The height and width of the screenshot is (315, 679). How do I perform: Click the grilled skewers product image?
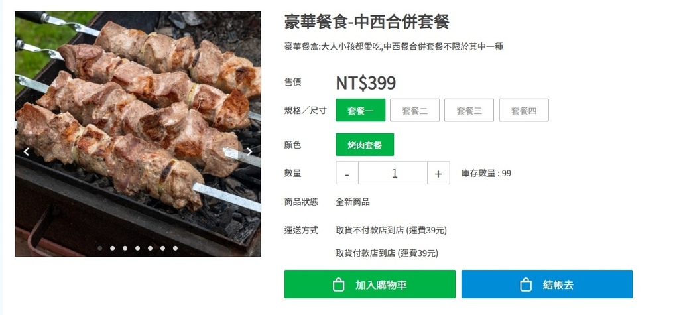[x=138, y=133]
